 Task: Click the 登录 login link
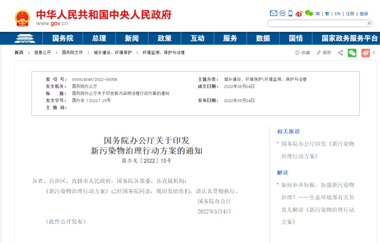tap(364, 14)
